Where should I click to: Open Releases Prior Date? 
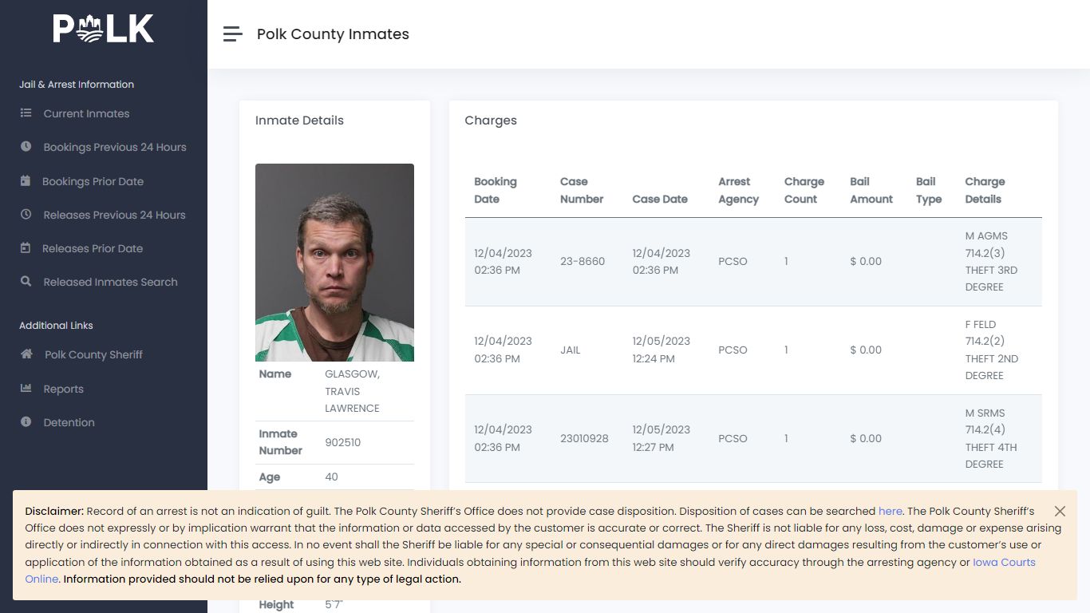tap(93, 248)
